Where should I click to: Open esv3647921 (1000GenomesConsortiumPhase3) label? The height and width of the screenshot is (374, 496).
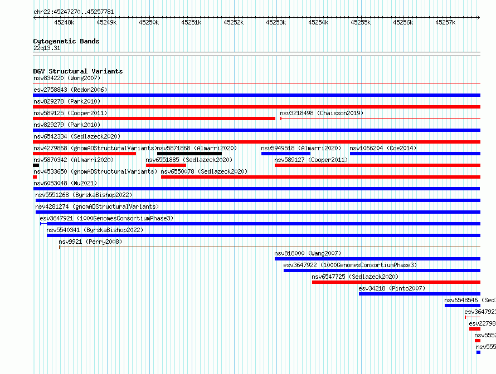[106, 218]
